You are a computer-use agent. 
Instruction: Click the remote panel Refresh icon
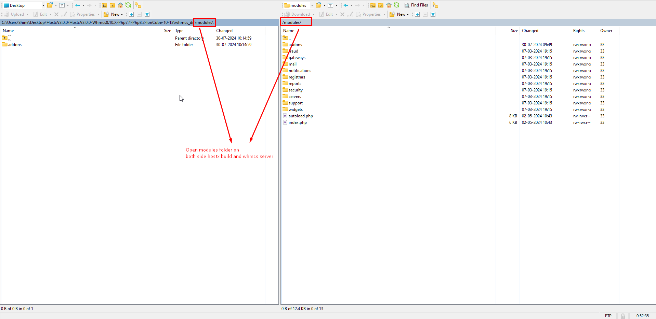397,5
